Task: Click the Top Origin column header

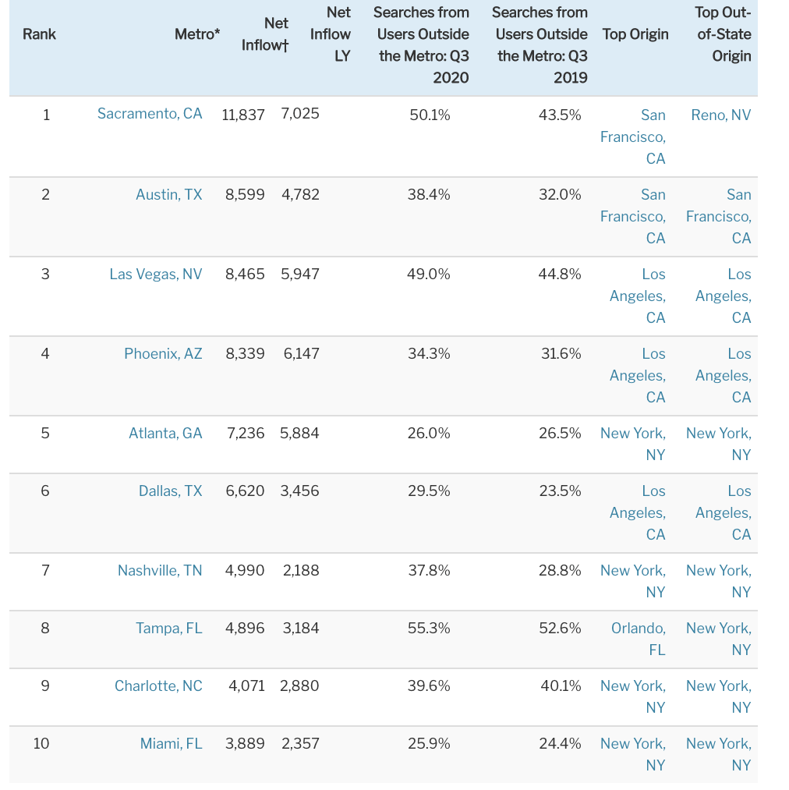Action: tap(635, 34)
